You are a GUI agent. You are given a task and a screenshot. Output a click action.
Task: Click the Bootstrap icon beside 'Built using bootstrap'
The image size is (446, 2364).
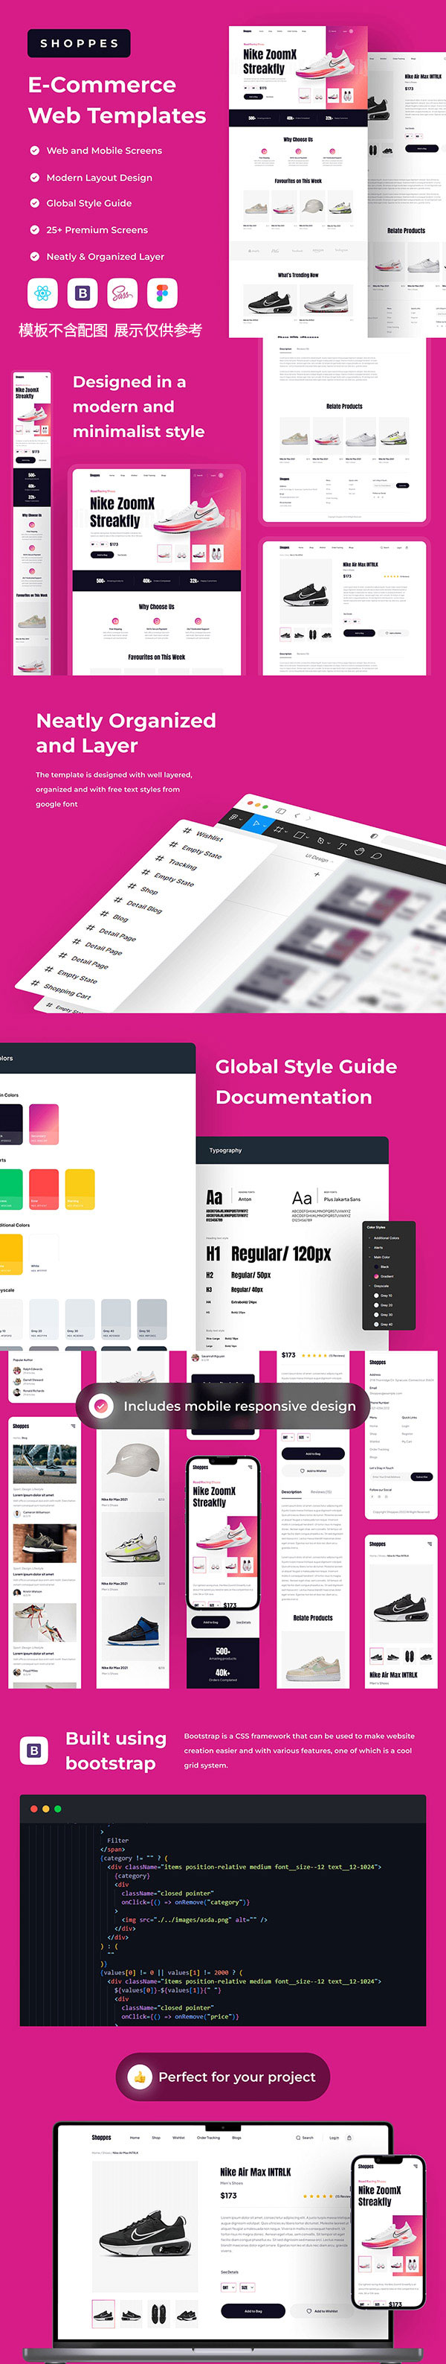tap(34, 1750)
